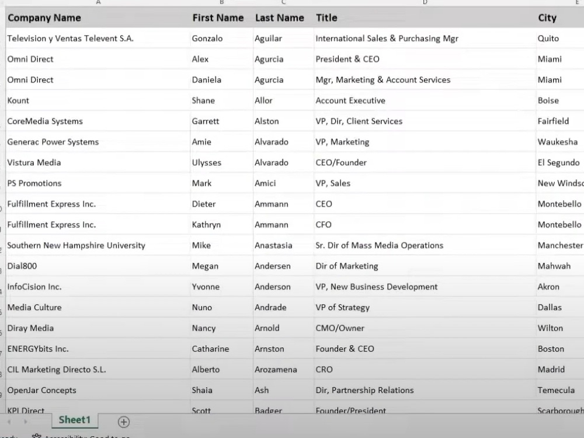Select the cell 'Media Culture'
584x438 pixels.
click(98, 307)
